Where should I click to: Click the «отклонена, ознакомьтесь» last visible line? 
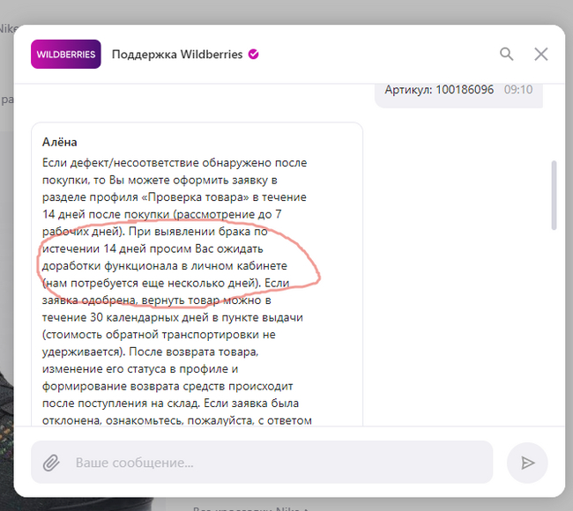click(176, 420)
